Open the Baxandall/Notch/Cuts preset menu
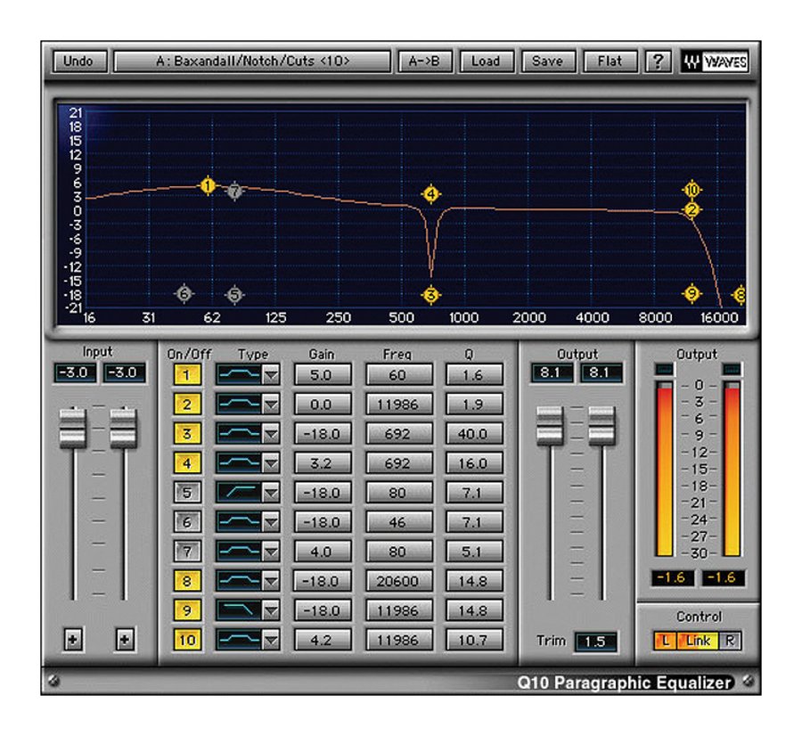 (x=252, y=61)
